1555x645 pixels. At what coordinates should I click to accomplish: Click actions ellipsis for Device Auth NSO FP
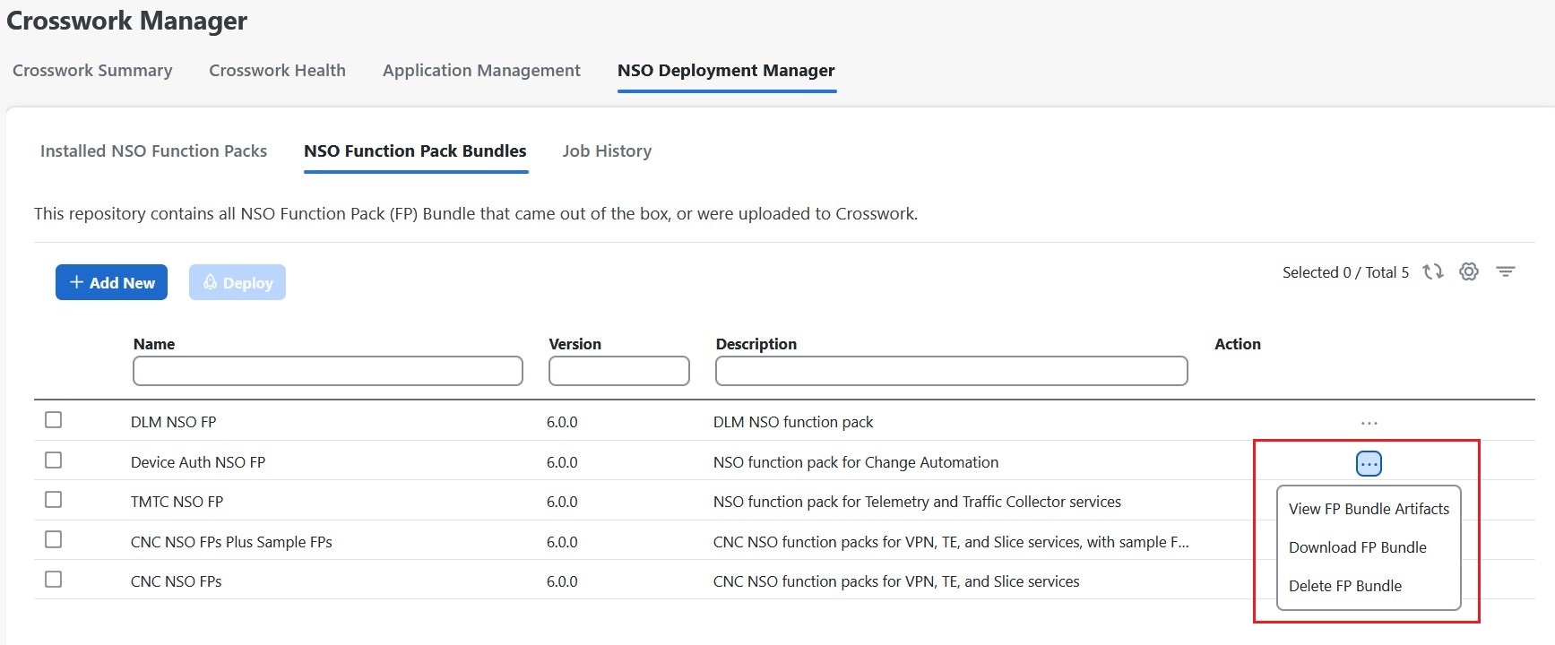point(1369,463)
